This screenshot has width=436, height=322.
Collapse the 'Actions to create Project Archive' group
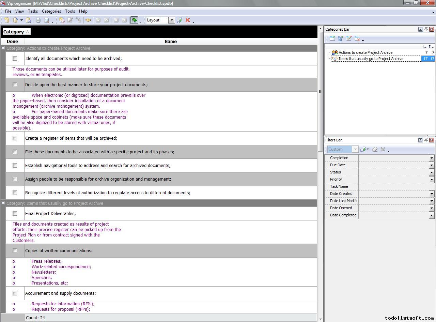[3, 48]
